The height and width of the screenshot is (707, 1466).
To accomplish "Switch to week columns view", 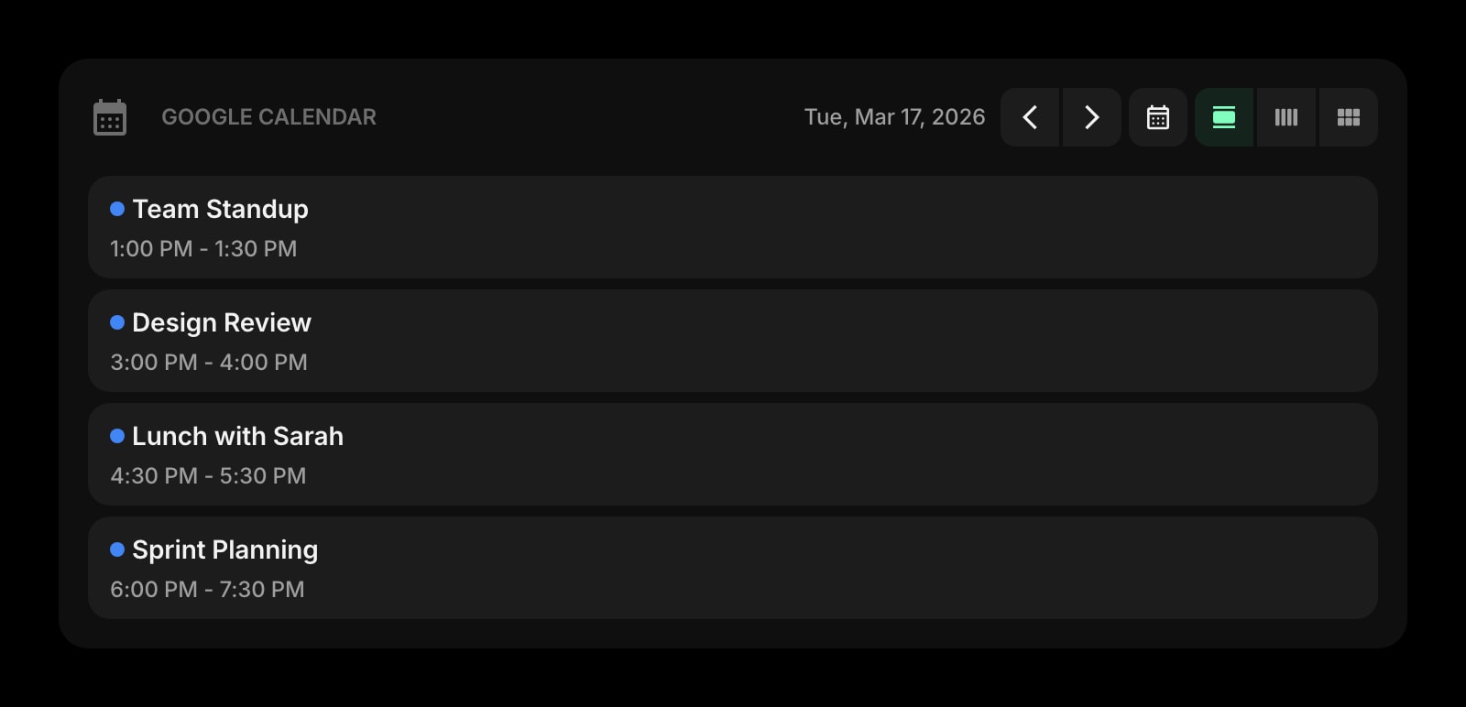I will (1285, 117).
